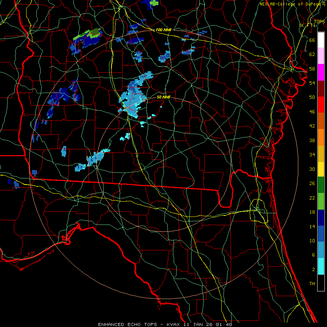The image size is (327, 327).
Task: Click the legend value '54'
Action: (x=312, y=83)
